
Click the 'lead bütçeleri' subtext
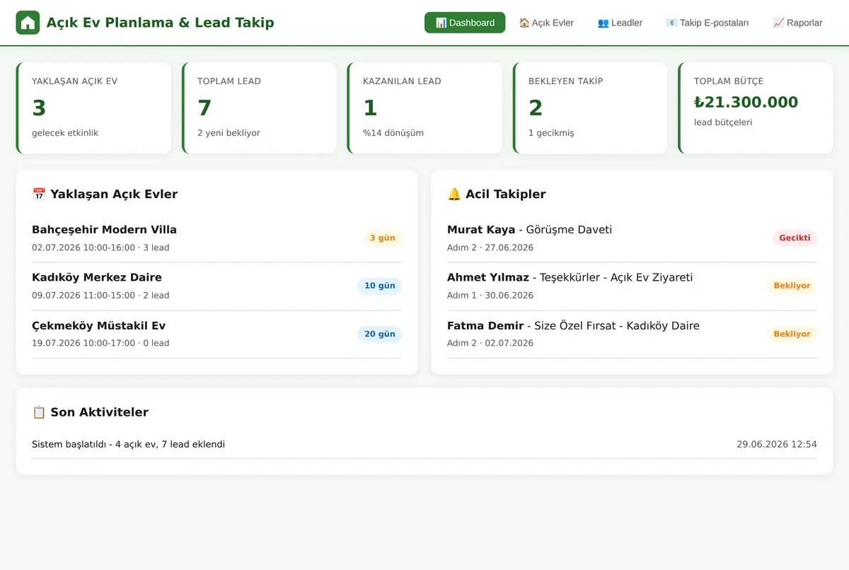point(723,122)
